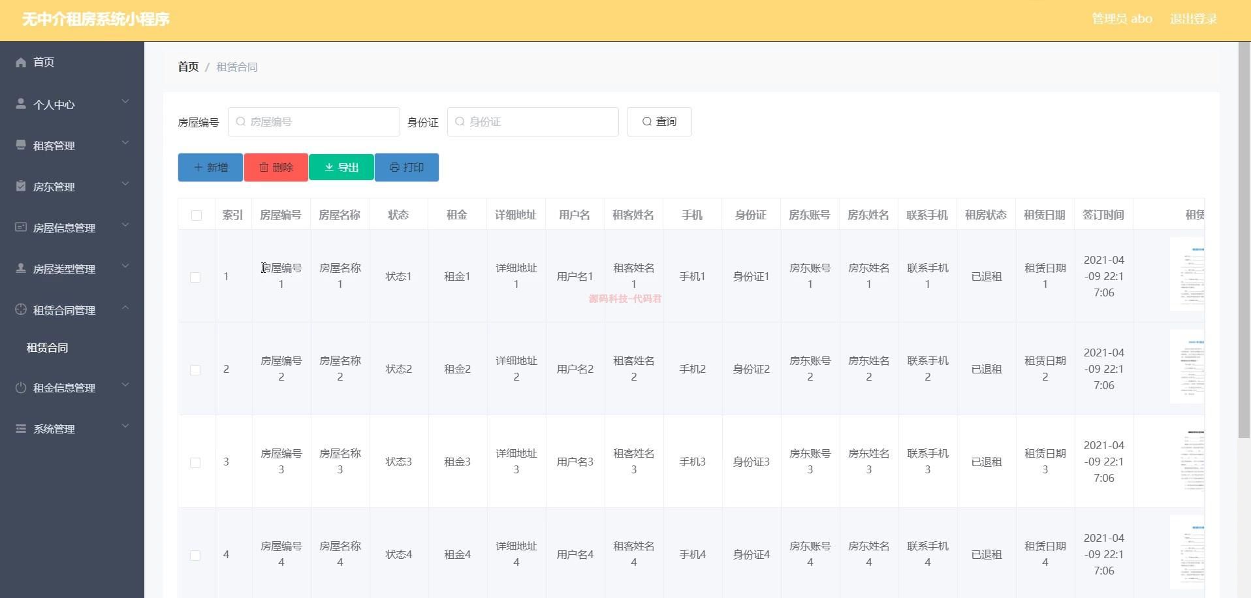Click the 签订时间 column header
Image resolution: width=1251 pixels, height=598 pixels.
(1103, 215)
